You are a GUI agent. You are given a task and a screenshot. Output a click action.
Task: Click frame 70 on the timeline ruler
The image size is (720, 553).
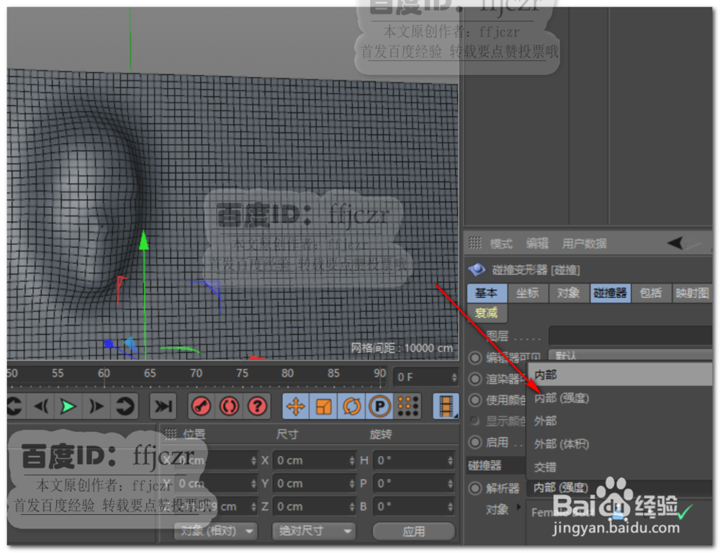[196, 374]
